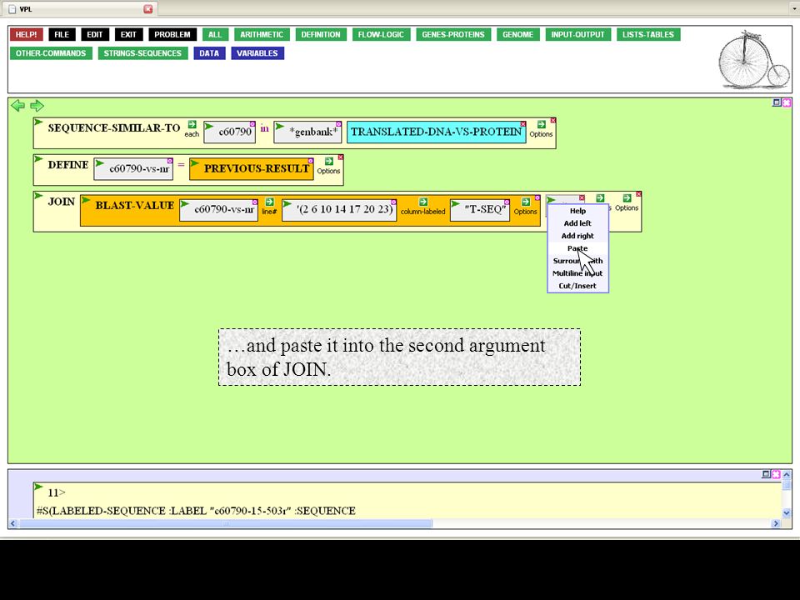Expand the results pane with square icon

point(766,474)
